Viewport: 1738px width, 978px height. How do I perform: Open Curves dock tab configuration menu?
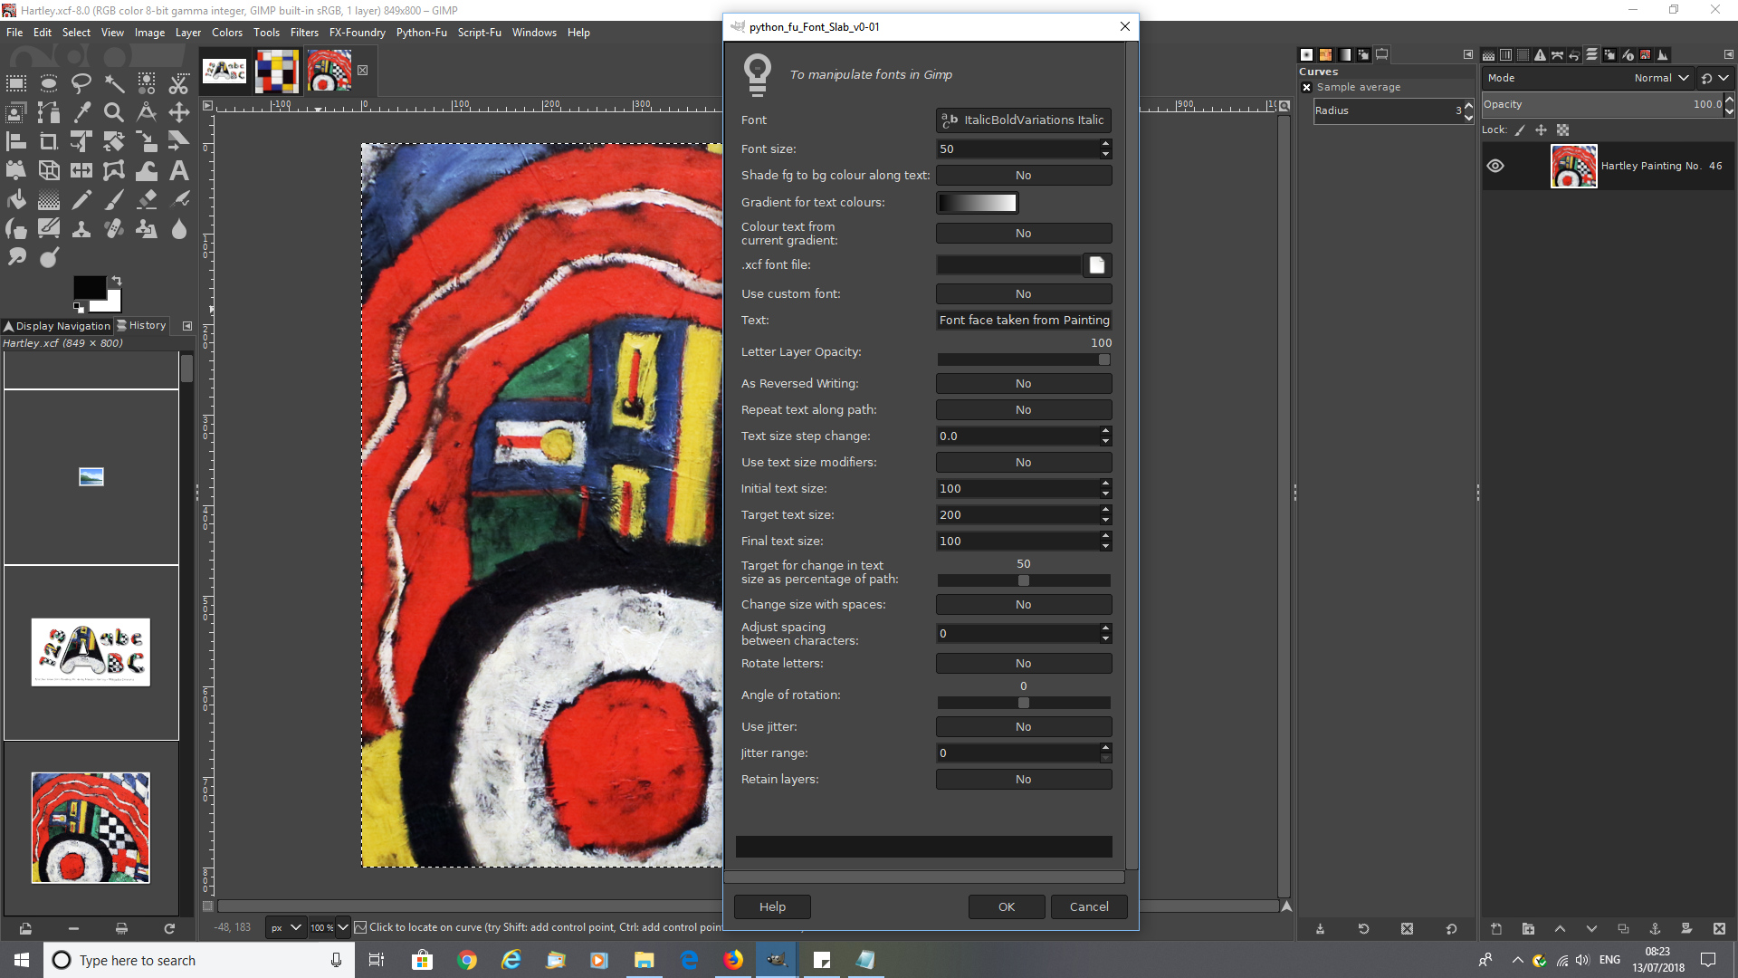pyautogui.click(x=1468, y=54)
